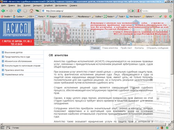Click the red error indicator icon
174x130 pixels.
[x=165, y=17]
